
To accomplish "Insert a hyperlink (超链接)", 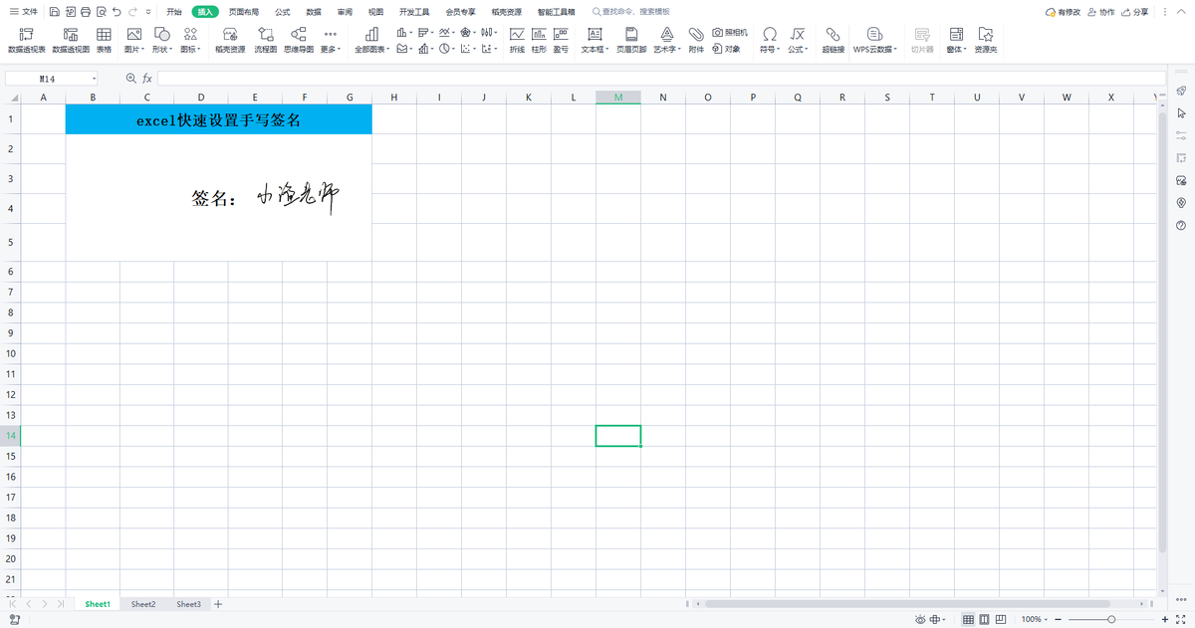I will [x=834, y=40].
